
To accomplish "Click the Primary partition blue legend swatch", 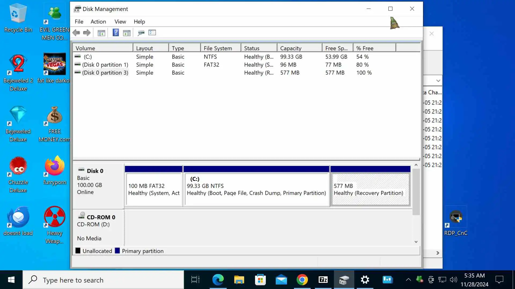I will (117, 251).
